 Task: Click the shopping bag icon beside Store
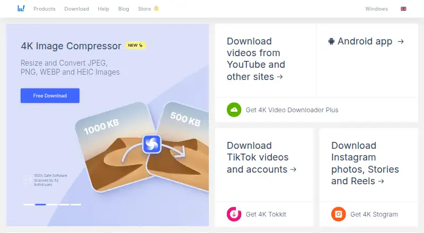pyautogui.click(x=156, y=8)
